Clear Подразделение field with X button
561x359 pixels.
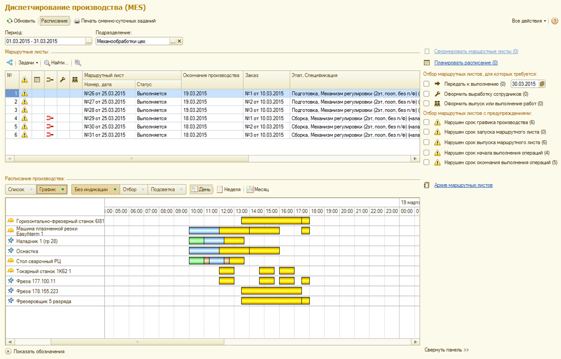[179, 41]
